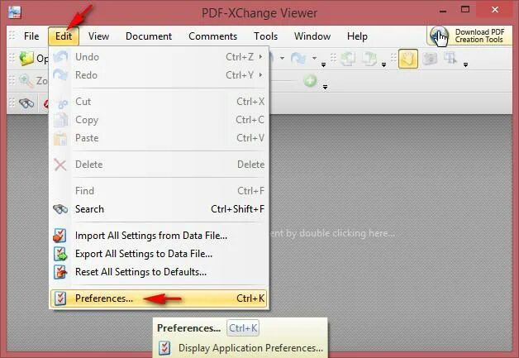519x358 pixels.
Task: Open toolbar options after Select Text tool
Action: point(465,65)
